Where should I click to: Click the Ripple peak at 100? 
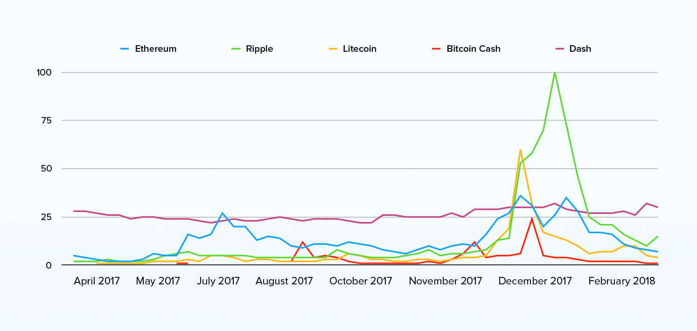[x=554, y=73]
